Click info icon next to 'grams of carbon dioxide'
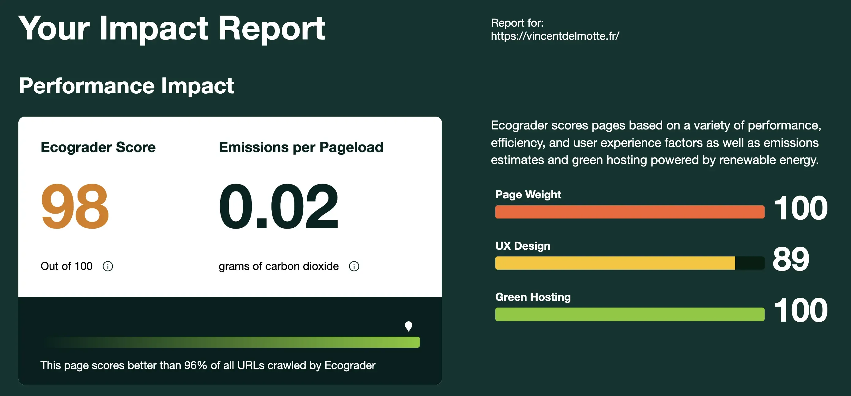851x396 pixels. [354, 266]
